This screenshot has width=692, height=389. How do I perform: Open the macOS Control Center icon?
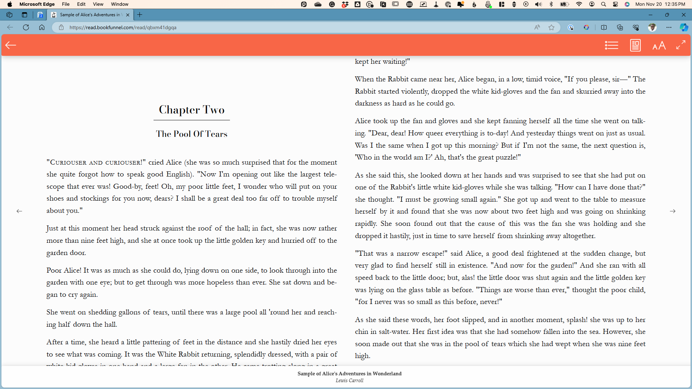pos(616,4)
